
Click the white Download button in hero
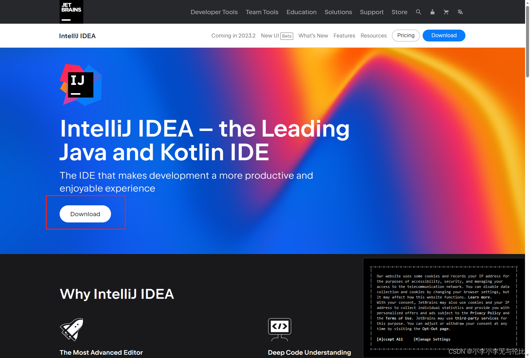point(85,214)
